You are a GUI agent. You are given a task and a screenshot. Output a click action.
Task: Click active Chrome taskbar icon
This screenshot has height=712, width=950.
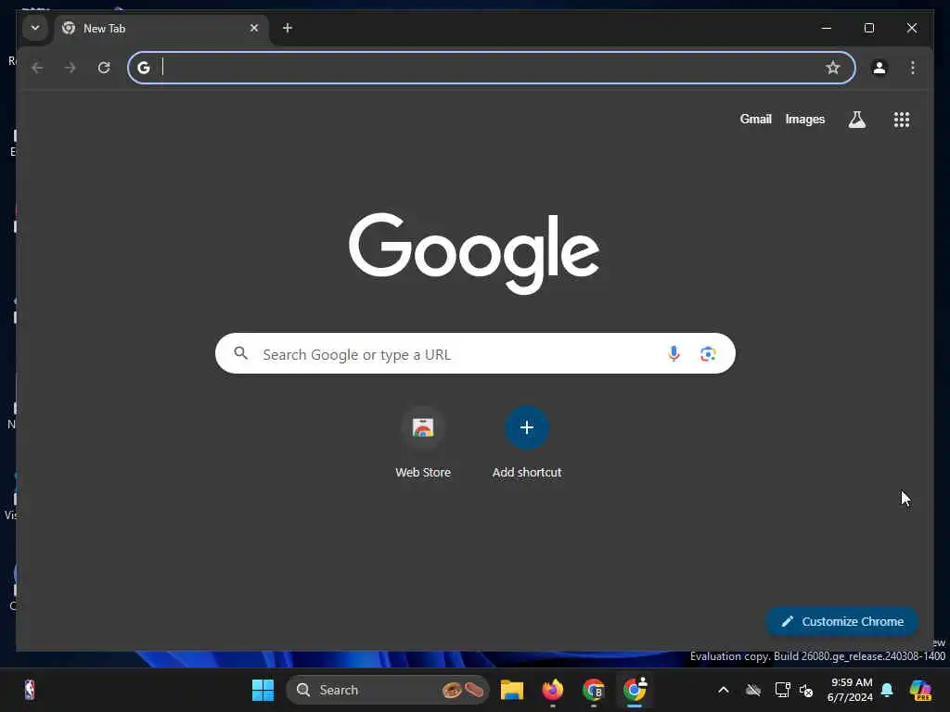tap(635, 690)
